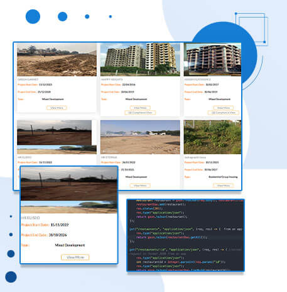Click View More in the enlarged project popup card
Screen dimensions: 287x292
(x=75, y=257)
